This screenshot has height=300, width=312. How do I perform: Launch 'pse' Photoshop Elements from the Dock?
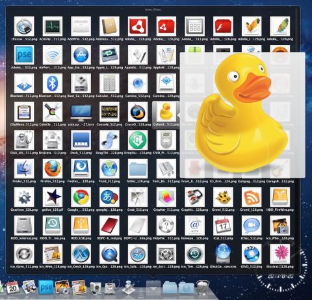click(46, 287)
